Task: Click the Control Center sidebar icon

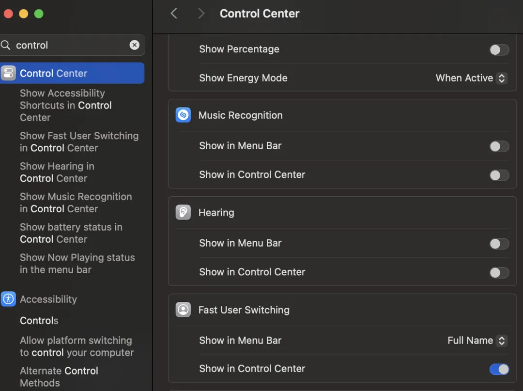Action: tap(8, 73)
